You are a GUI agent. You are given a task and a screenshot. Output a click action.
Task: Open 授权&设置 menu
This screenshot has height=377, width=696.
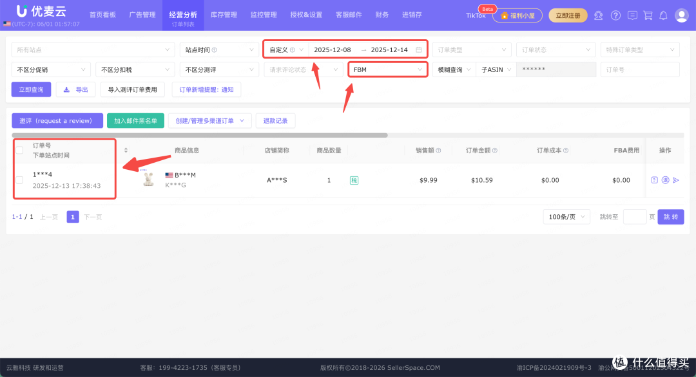tap(306, 15)
